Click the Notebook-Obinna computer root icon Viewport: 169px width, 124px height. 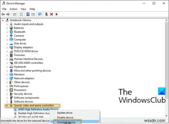coord(7,20)
